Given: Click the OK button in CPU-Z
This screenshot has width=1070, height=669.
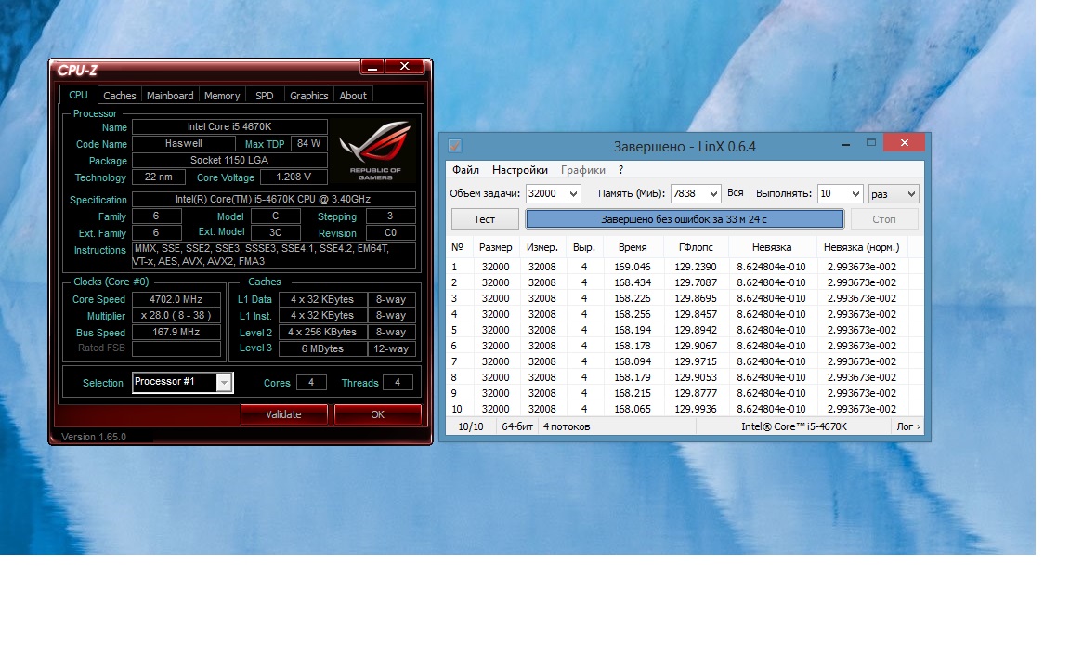Looking at the screenshot, I should [x=377, y=414].
